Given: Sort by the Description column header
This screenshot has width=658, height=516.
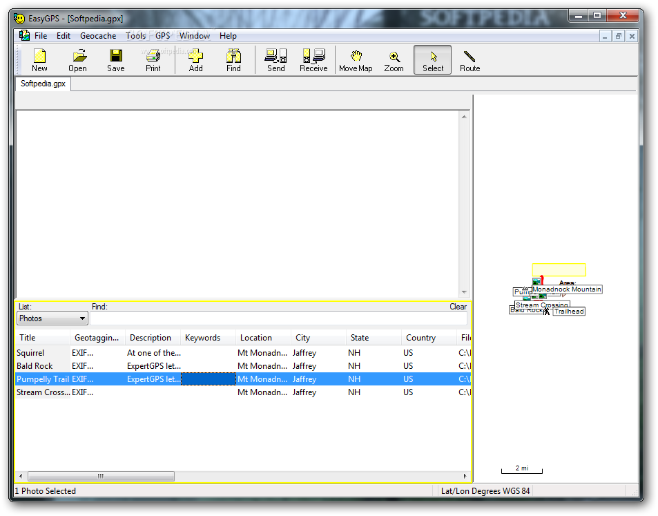Looking at the screenshot, I should click(153, 338).
